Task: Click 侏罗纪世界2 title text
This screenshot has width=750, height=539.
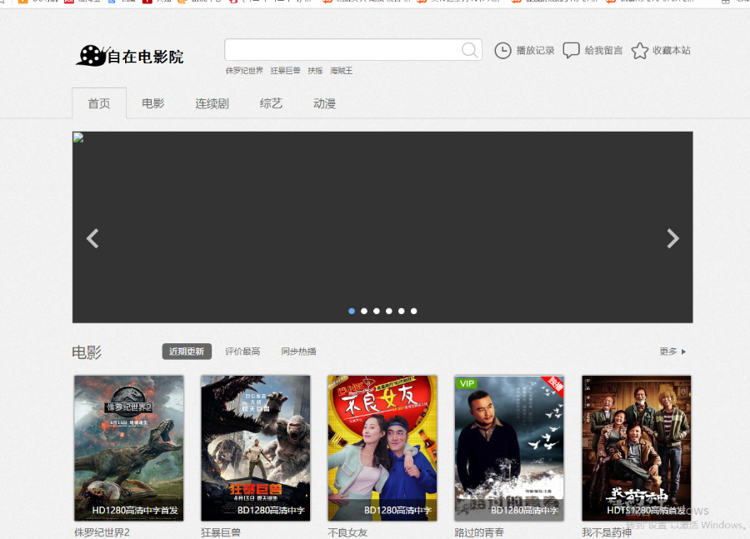Action: [x=102, y=532]
